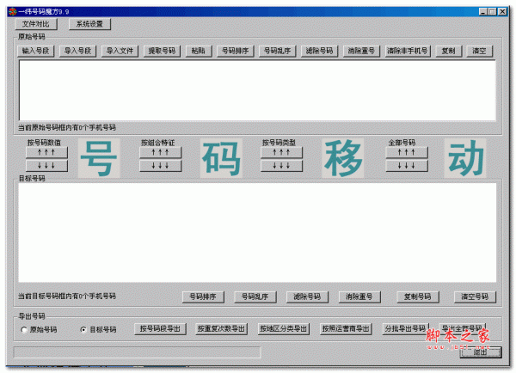Copy original numbers with the 复制 button
The image size is (516, 373).
(449, 51)
